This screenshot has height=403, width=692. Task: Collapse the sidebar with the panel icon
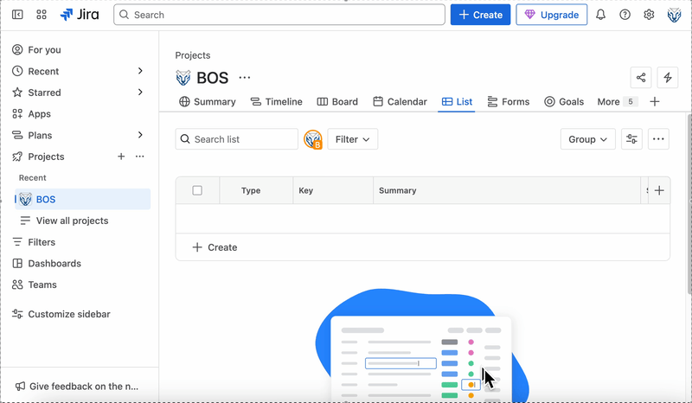click(17, 15)
